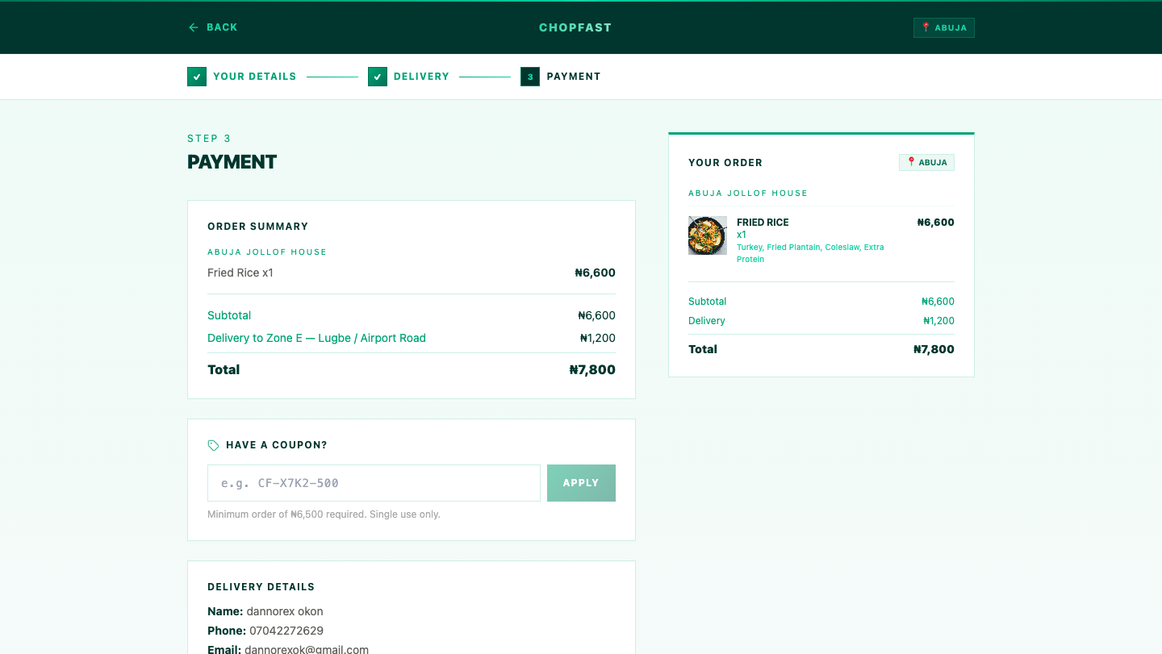This screenshot has height=654, width=1162.
Task: Click the coupon tag icon
Action: (x=214, y=445)
